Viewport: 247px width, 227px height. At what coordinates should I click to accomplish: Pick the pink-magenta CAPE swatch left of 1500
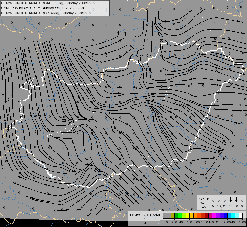click(x=211, y=216)
